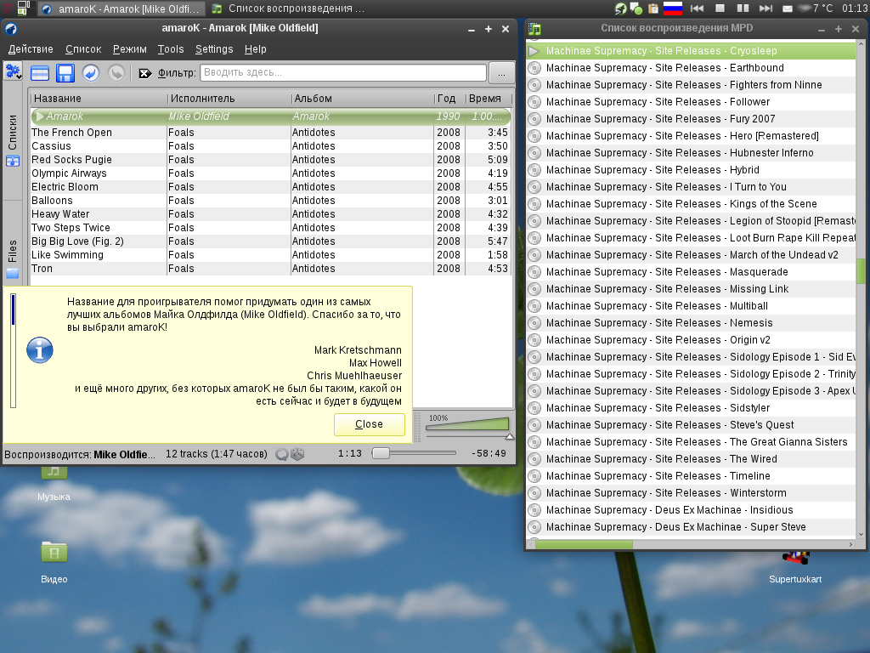Open the Files sidebar tab
This screenshot has height=653, width=870.
pyautogui.click(x=12, y=258)
